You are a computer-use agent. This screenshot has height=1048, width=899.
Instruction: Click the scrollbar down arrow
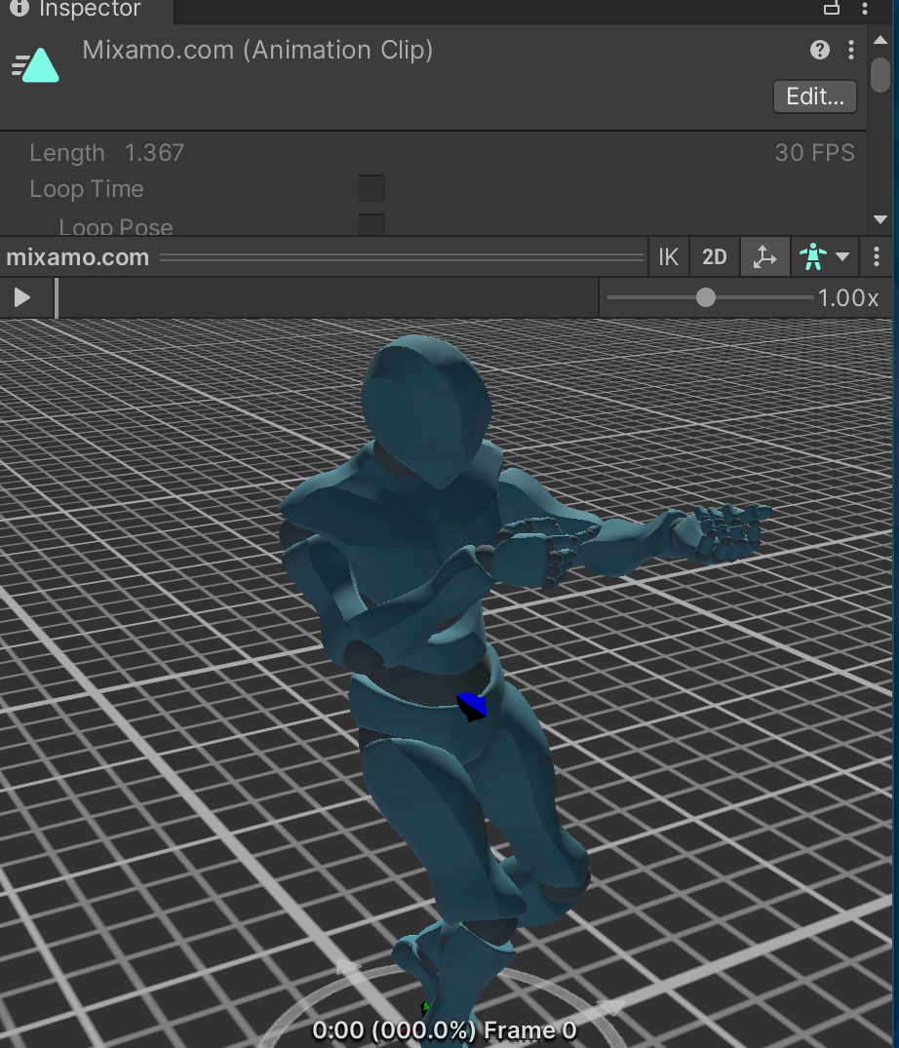pyautogui.click(x=880, y=219)
